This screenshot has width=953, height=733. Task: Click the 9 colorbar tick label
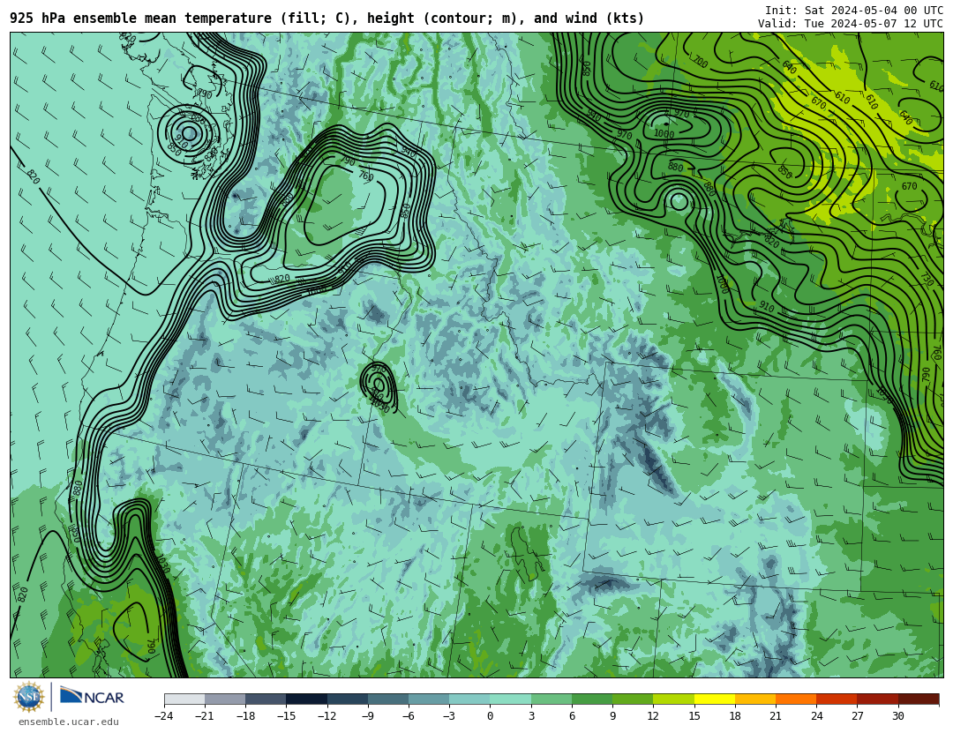612,716
